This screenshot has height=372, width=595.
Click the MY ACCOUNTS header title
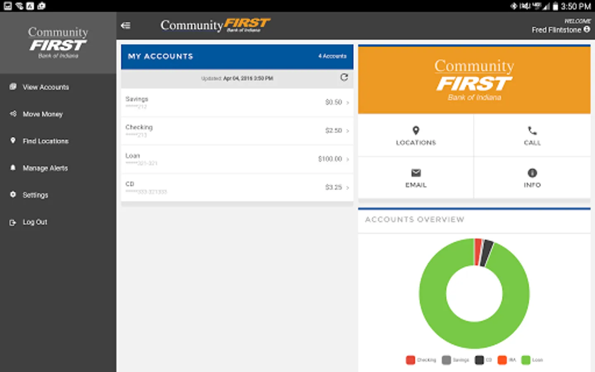160,56
